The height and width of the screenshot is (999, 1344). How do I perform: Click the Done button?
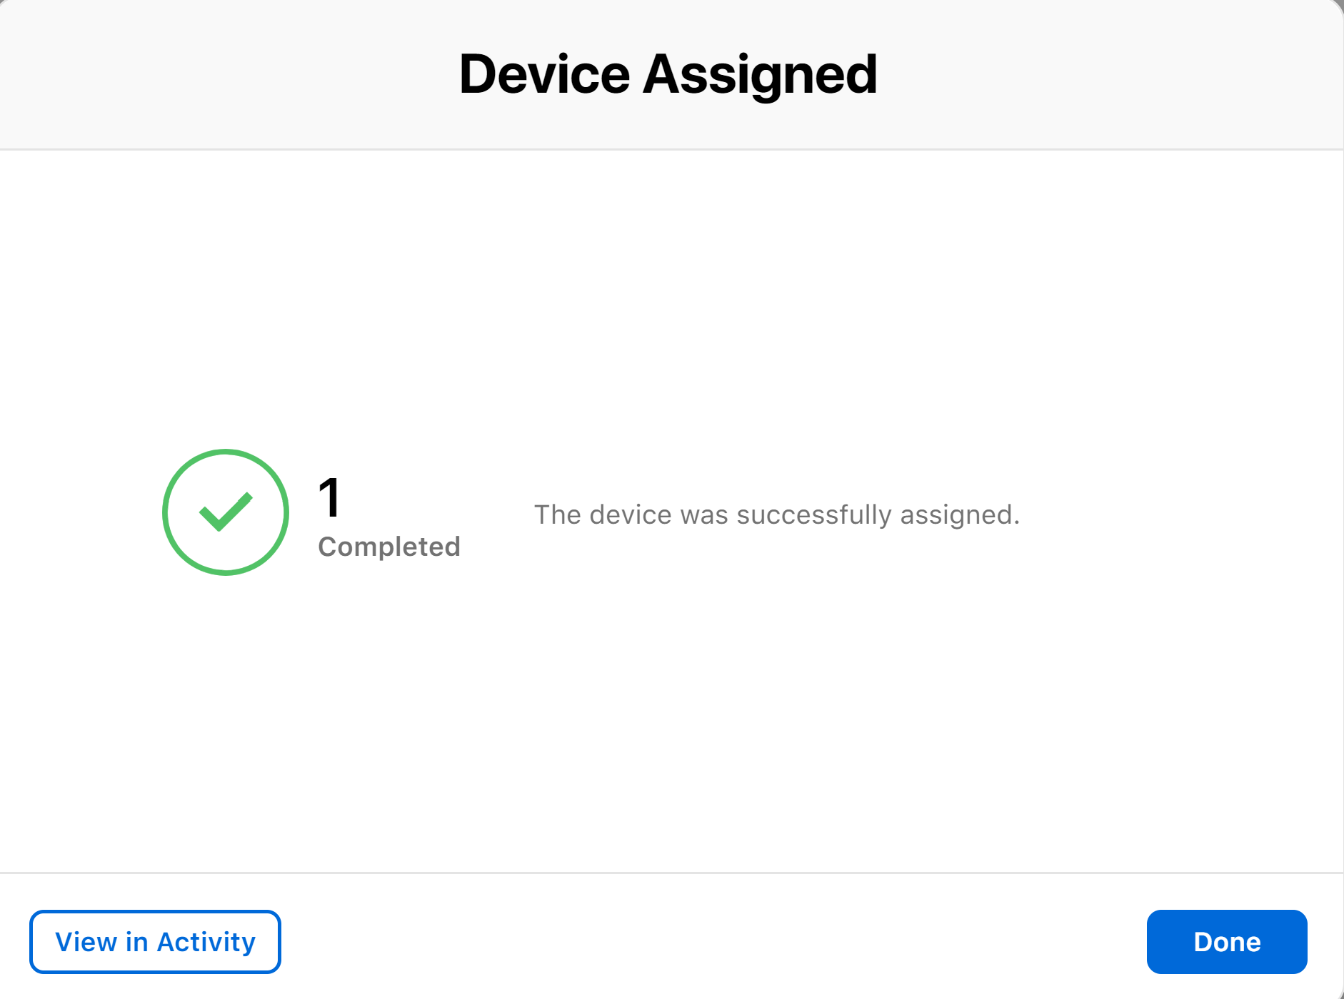pos(1227,942)
